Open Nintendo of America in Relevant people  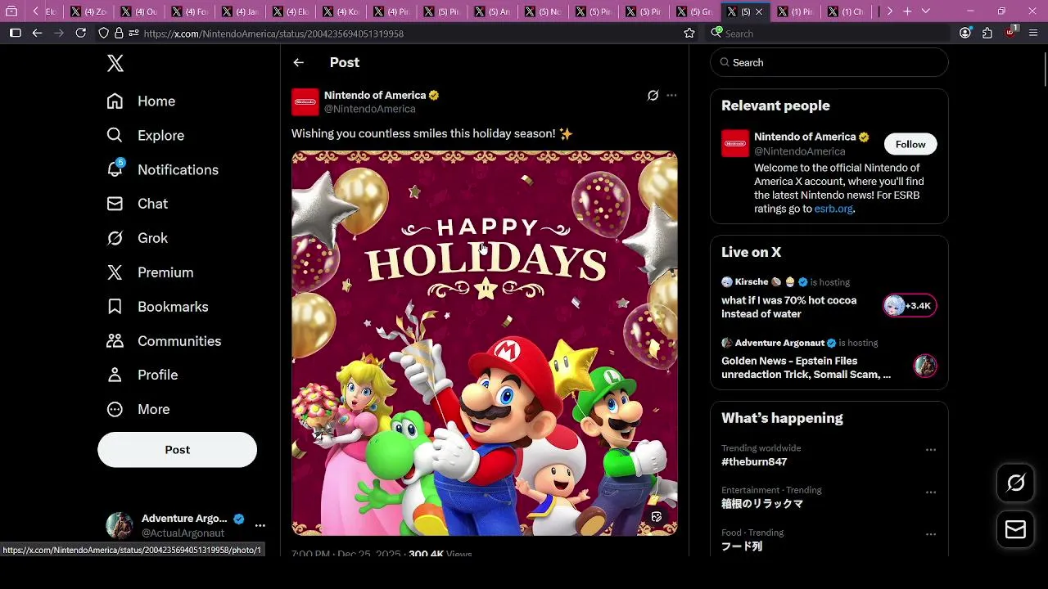[x=805, y=137]
